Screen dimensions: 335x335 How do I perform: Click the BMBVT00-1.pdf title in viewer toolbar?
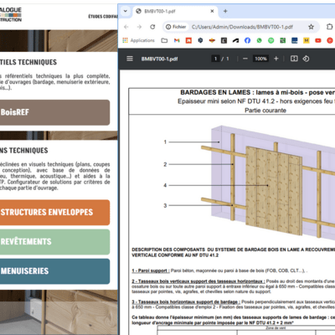(159, 59)
